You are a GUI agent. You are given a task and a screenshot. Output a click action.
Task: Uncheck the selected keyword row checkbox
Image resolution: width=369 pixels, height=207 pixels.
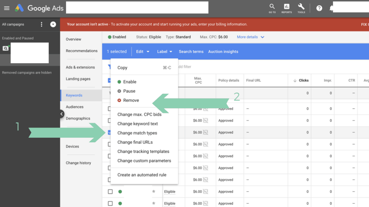pos(110,132)
